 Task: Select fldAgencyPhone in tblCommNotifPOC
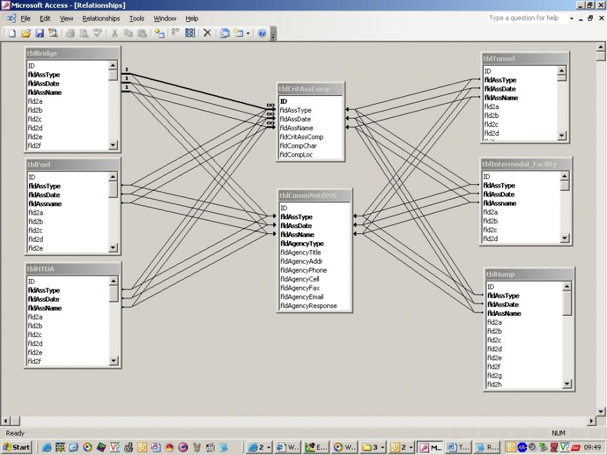tap(303, 270)
